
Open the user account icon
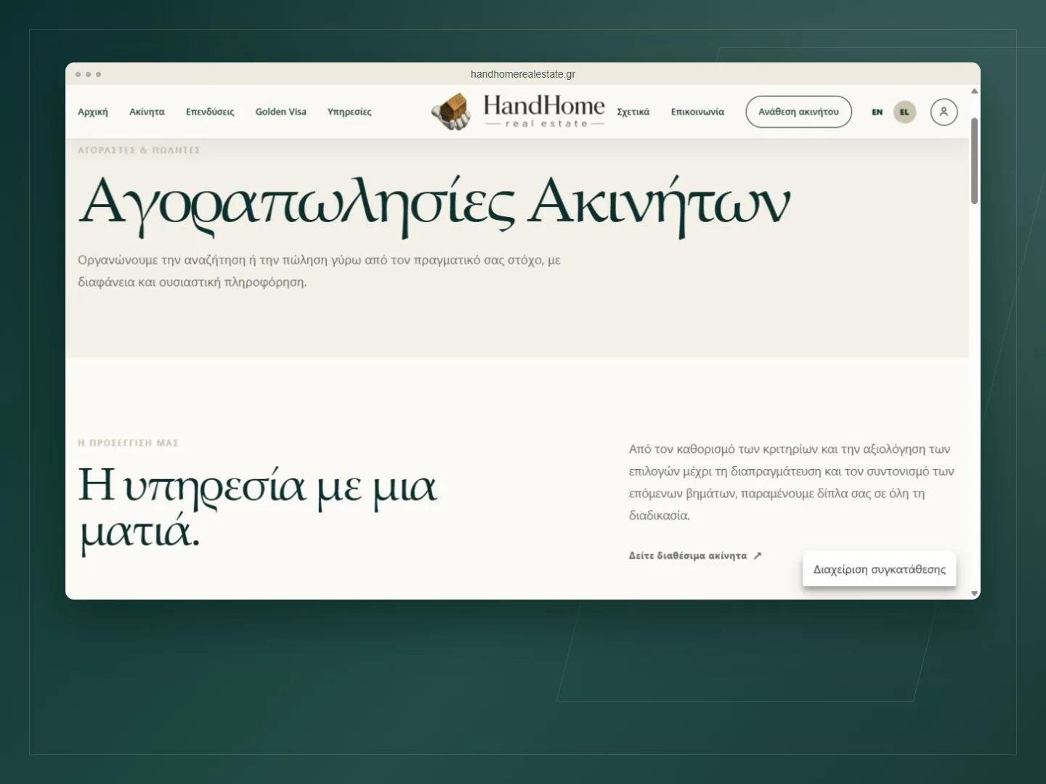(944, 112)
